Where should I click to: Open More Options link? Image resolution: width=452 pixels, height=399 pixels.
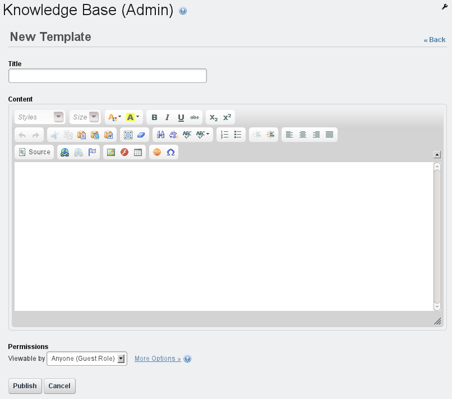(x=158, y=359)
